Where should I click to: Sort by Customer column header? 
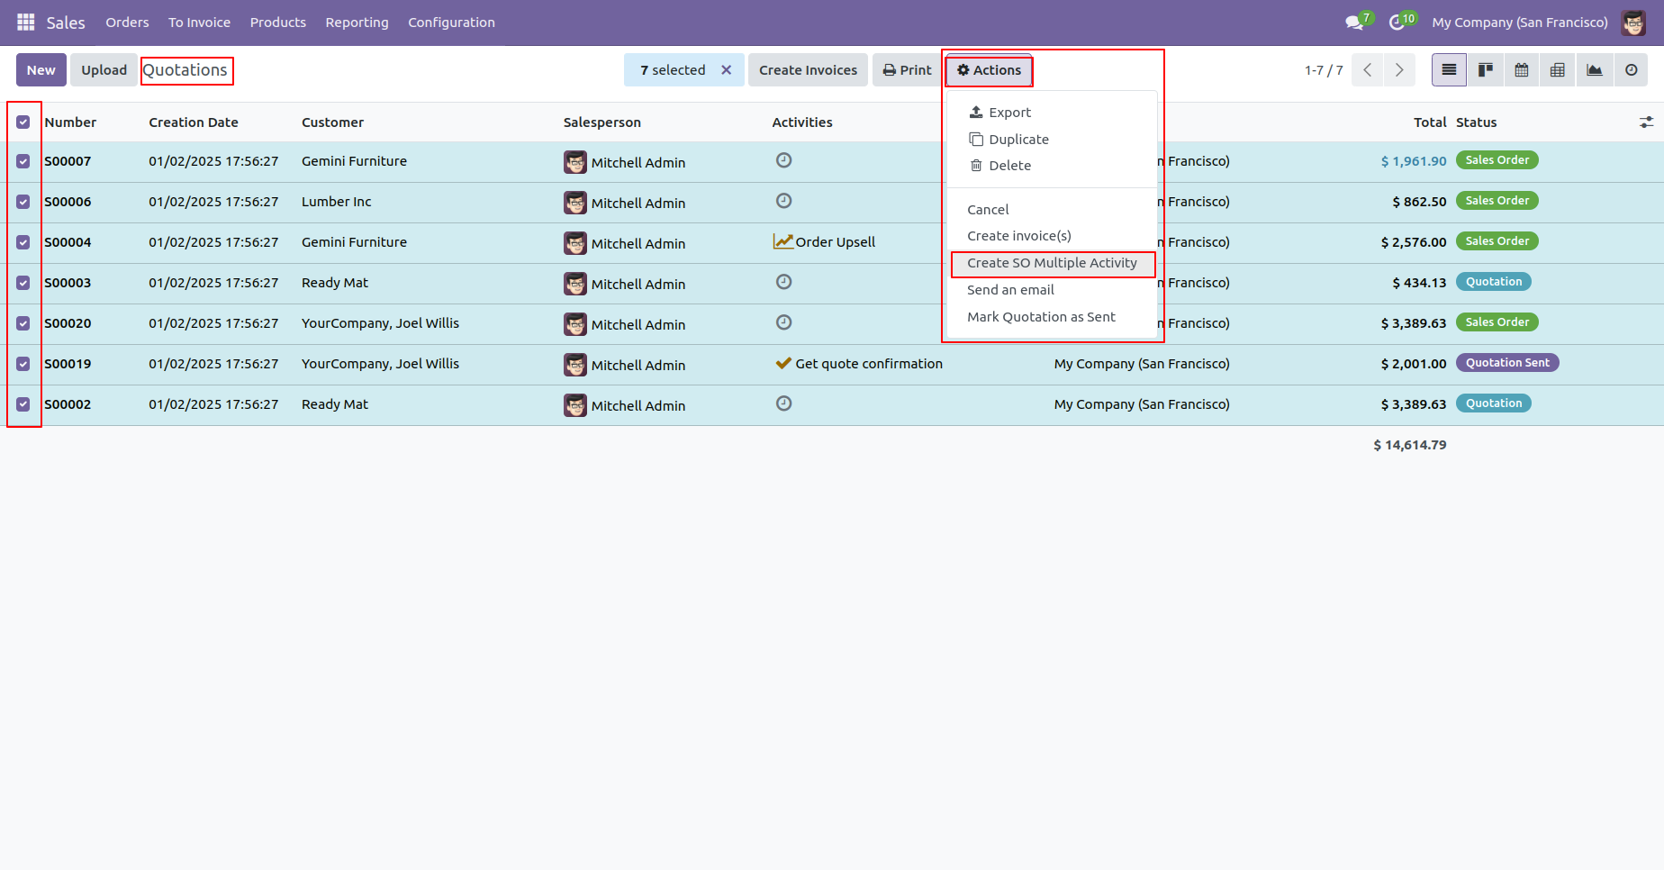tap(332, 122)
